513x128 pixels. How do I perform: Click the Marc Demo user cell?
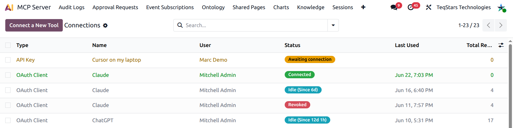[213, 60]
